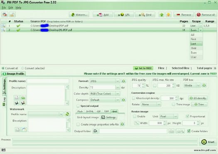Click the green move-up arrow icon

point(162,14)
